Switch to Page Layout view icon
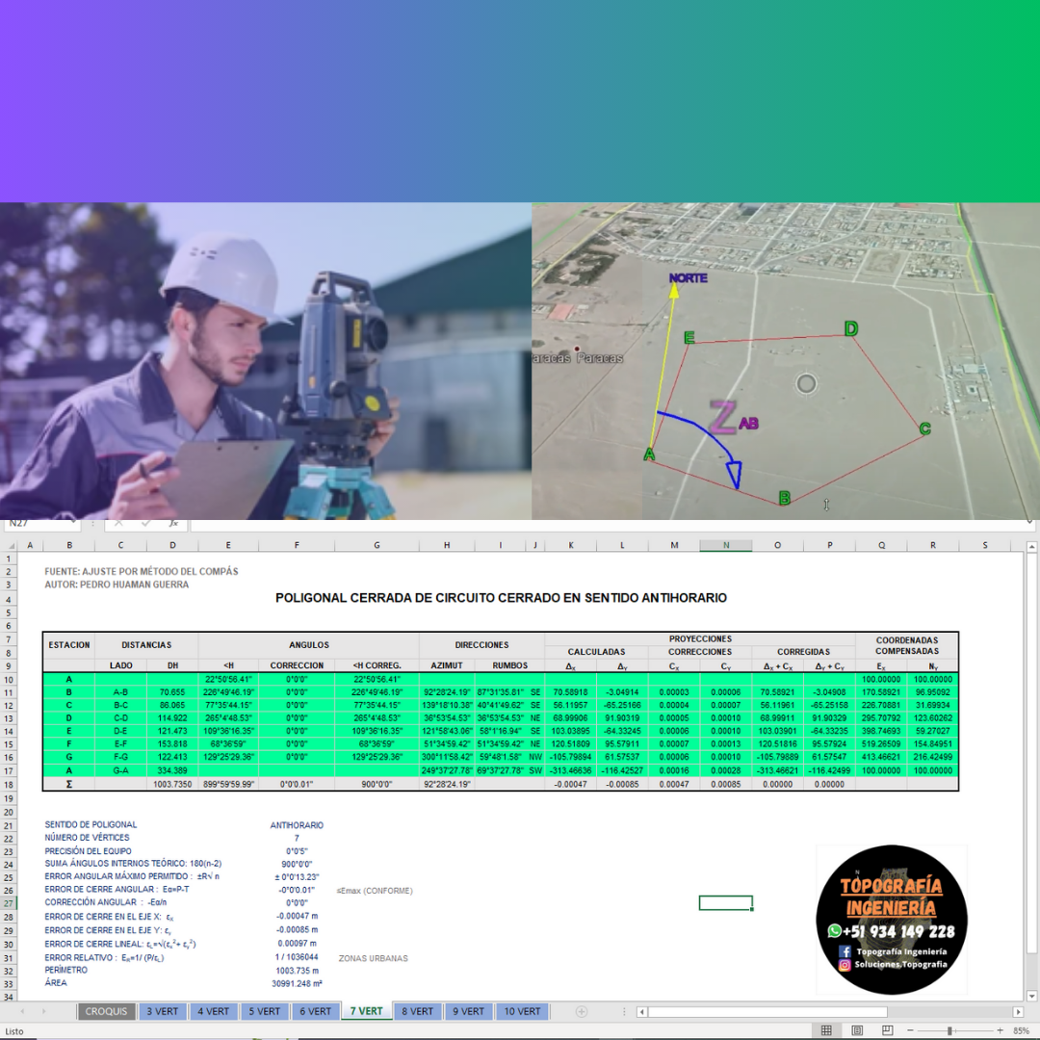The height and width of the screenshot is (1040, 1040). 857,1030
